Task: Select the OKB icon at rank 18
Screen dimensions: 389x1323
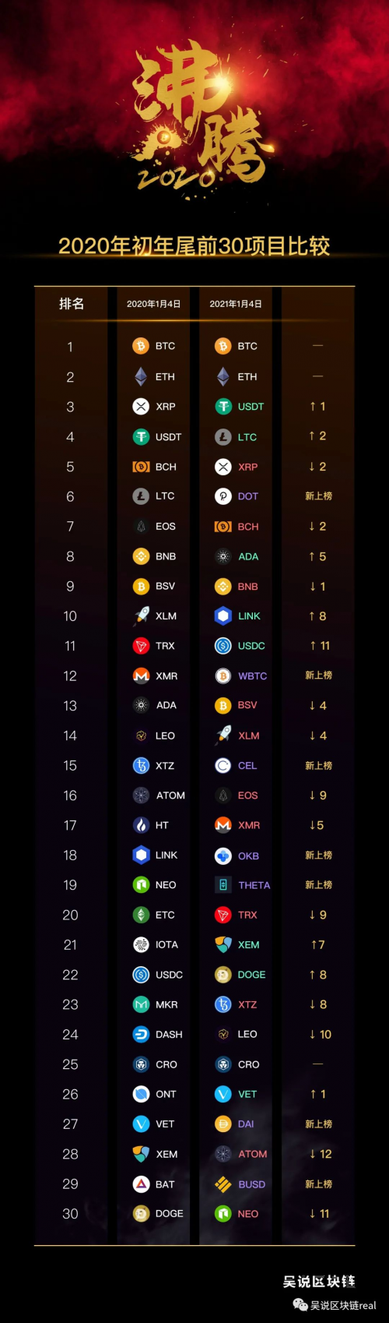Action: pos(223,856)
